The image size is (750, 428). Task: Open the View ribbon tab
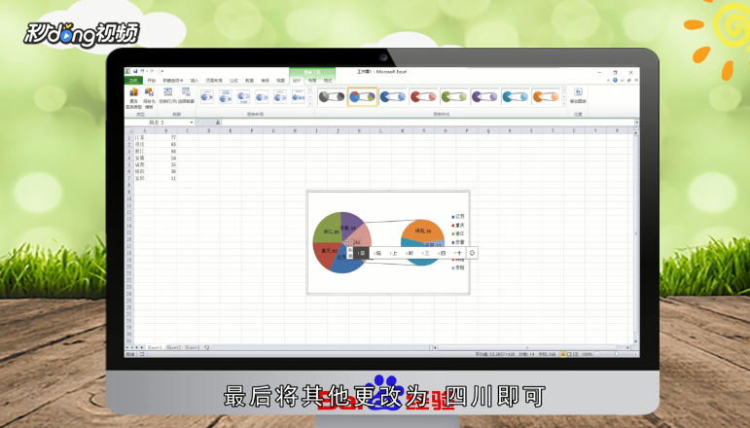(281, 81)
